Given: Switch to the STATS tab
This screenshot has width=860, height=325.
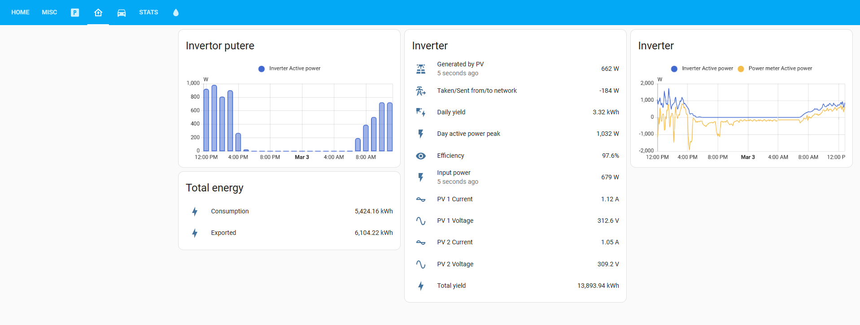Looking at the screenshot, I should point(148,13).
